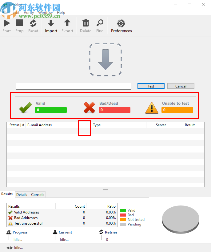Maximize the application window
Image resolution: width=211 pixels, height=252 pixels.
(189, 5)
